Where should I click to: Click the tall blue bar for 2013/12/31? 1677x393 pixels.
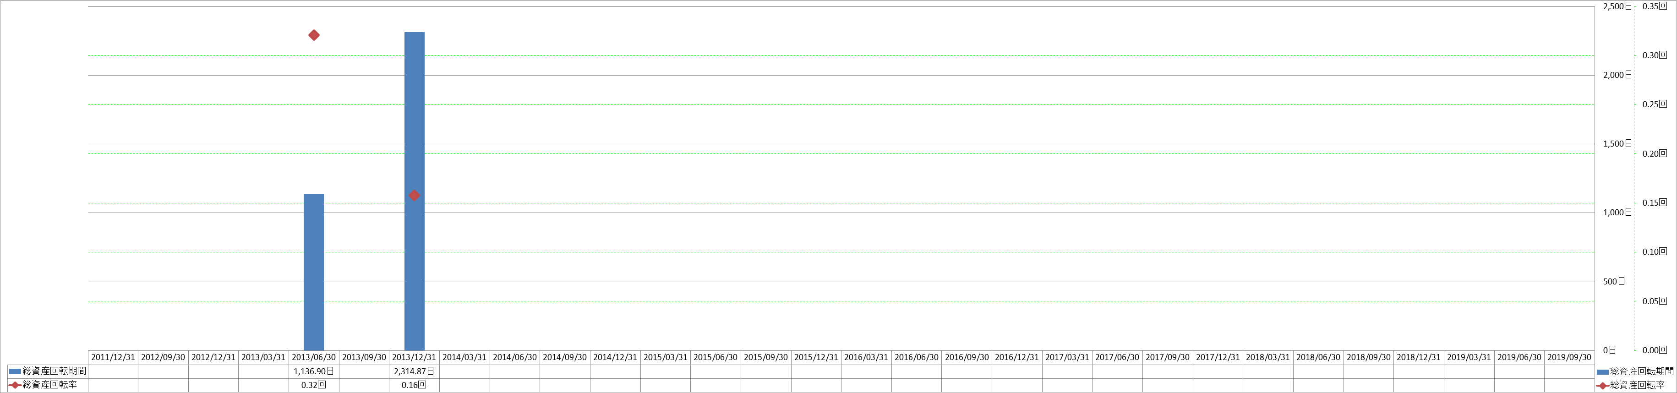point(414,191)
